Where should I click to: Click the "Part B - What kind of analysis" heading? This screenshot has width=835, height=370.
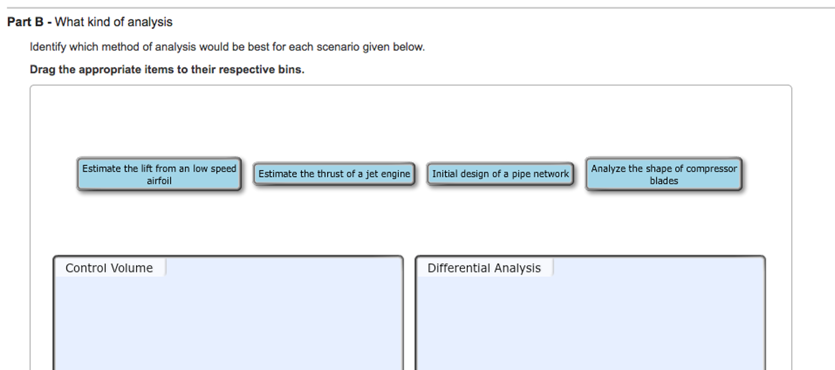tap(90, 22)
